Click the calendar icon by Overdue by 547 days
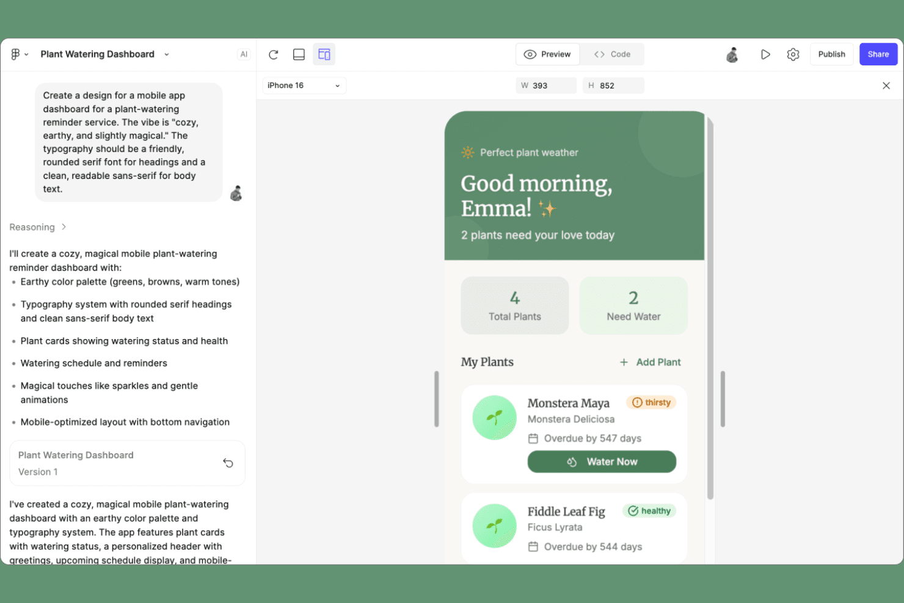 pyautogui.click(x=533, y=439)
